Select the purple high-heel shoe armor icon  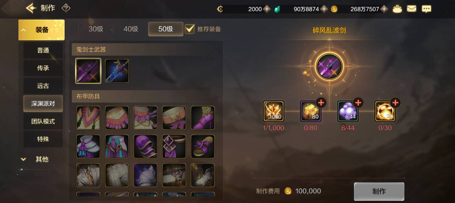(x=203, y=117)
